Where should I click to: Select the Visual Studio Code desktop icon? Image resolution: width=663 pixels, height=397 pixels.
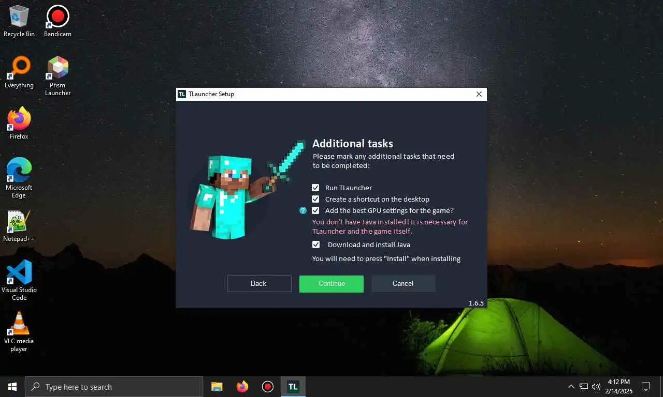[19, 280]
